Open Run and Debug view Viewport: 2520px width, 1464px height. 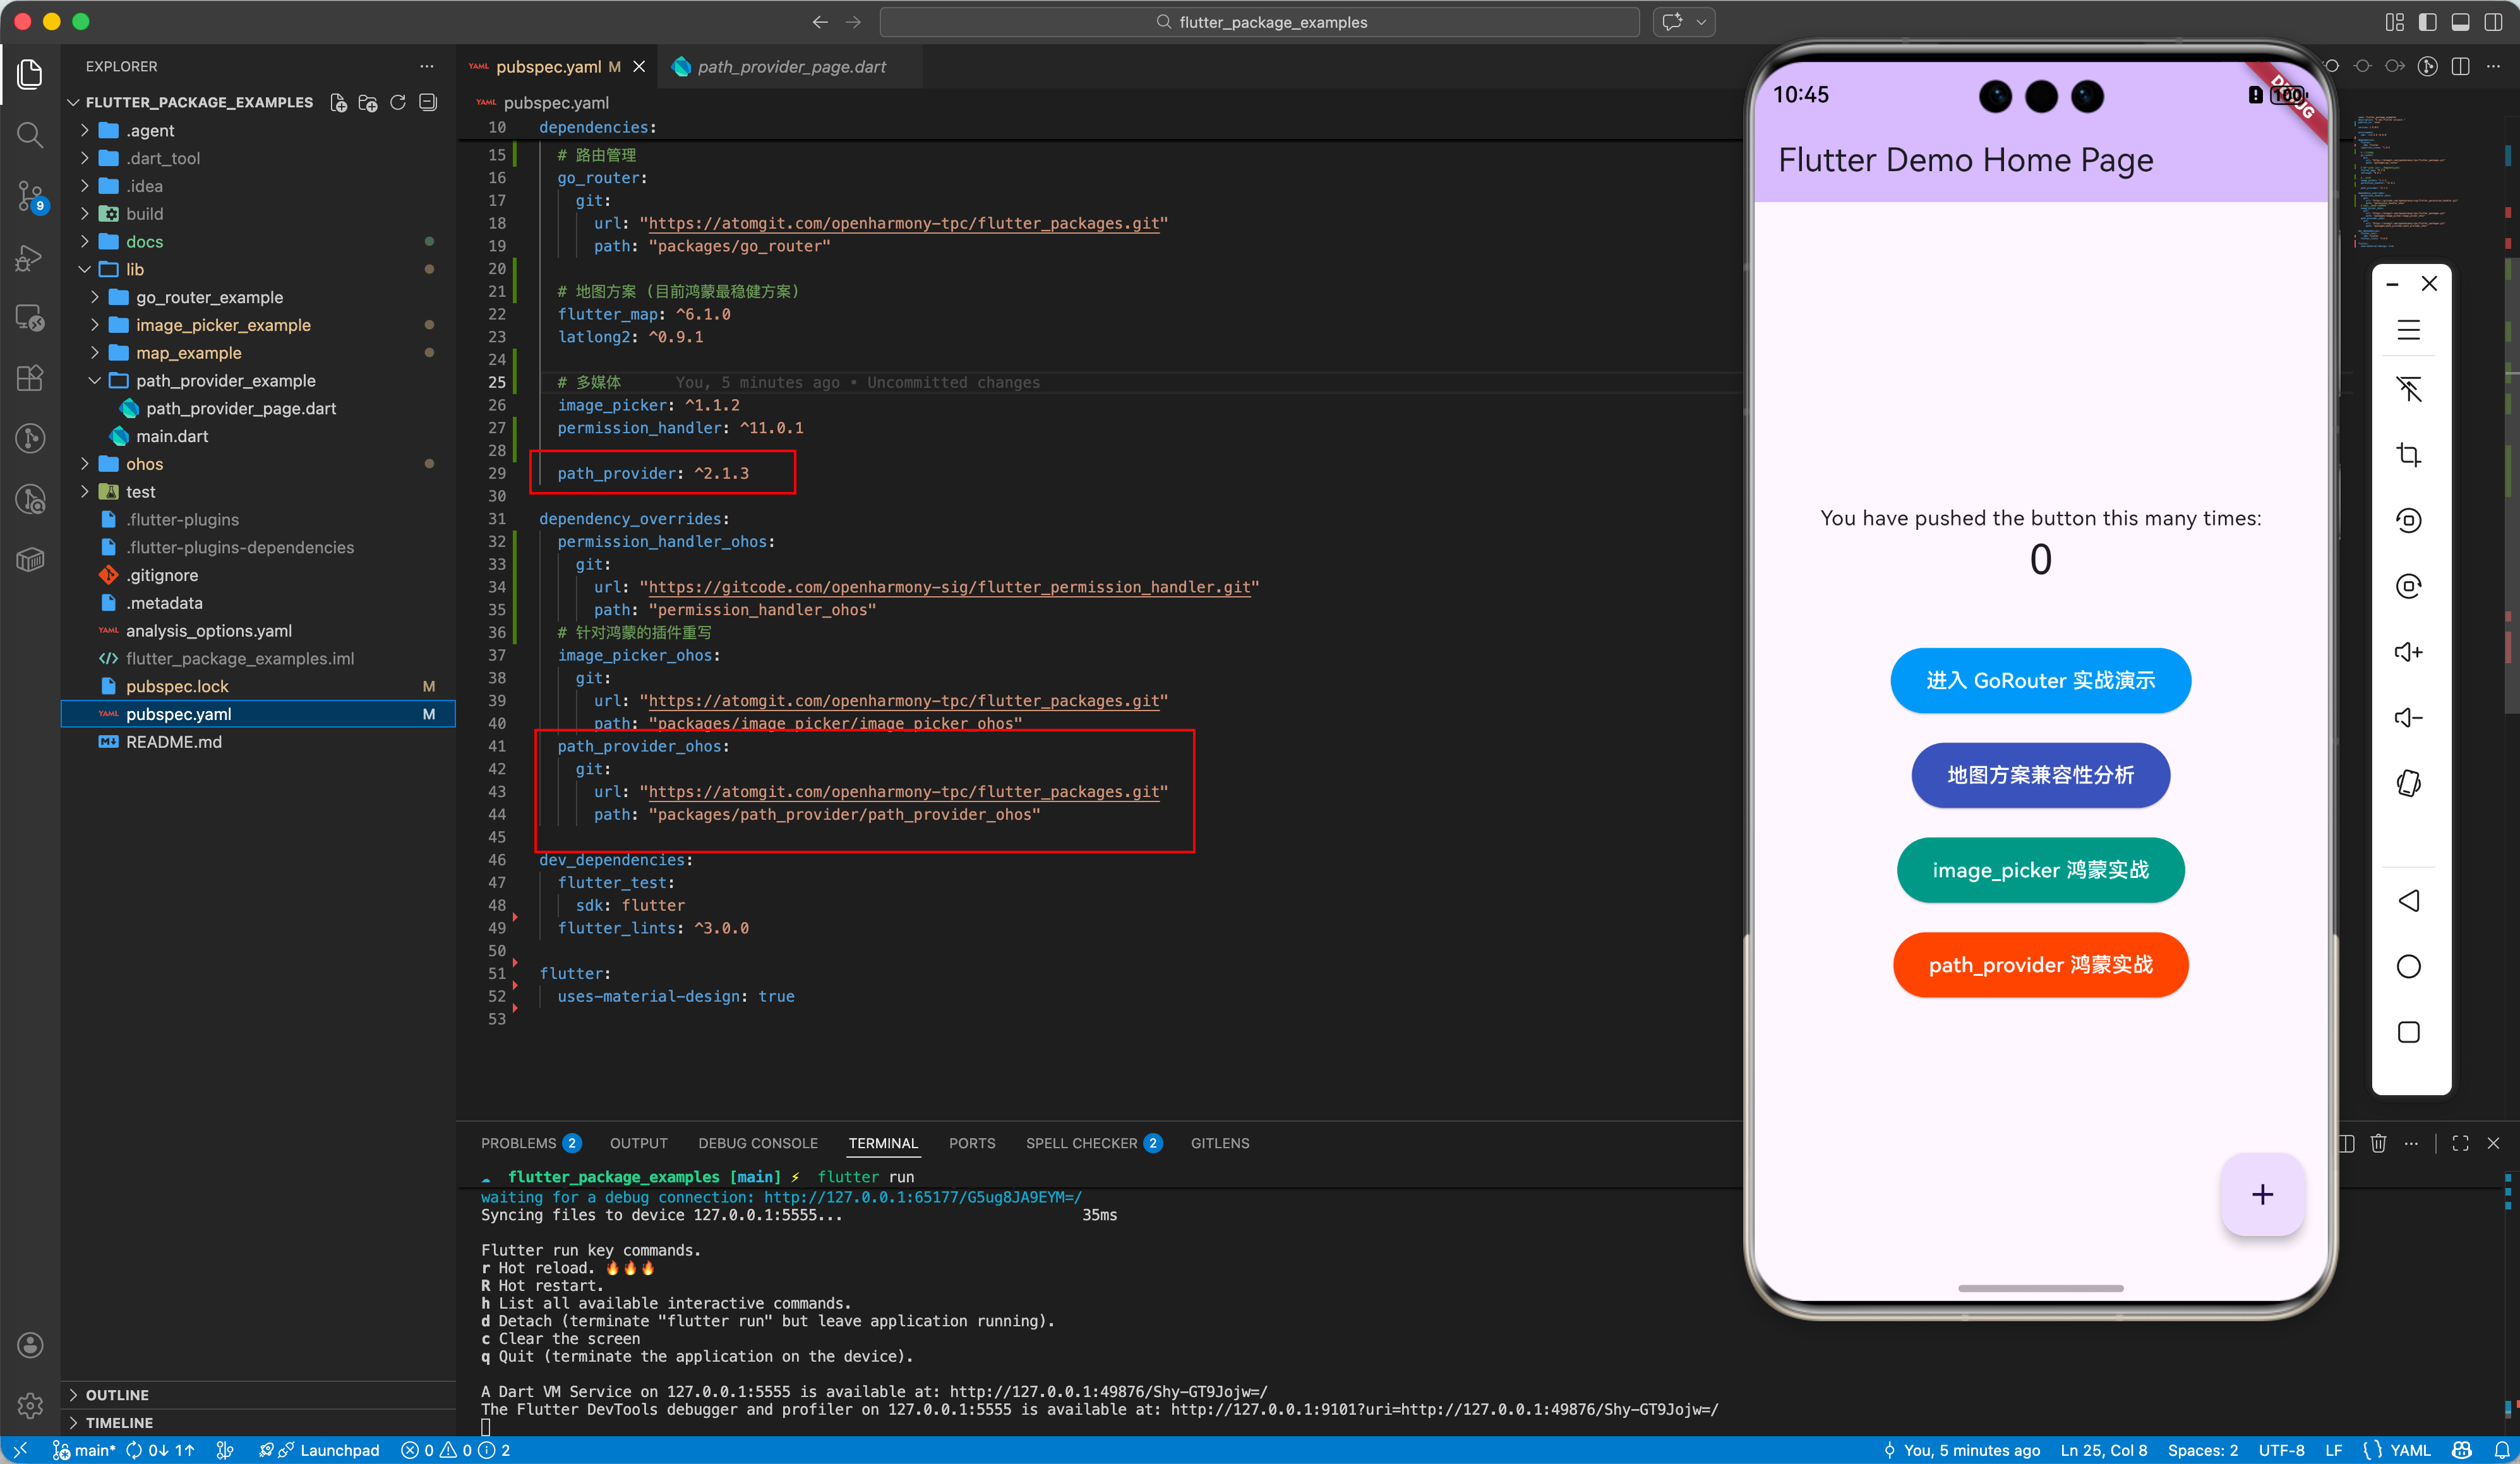(x=30, y=257)
